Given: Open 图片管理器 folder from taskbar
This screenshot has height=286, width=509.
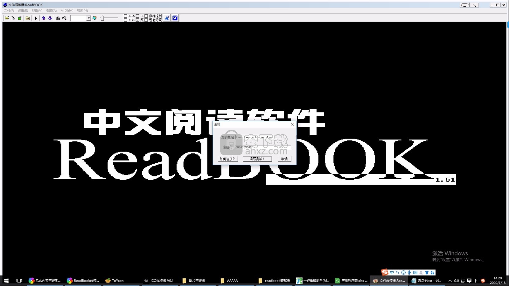Looking at the screenshot, I should coord(197,281).
